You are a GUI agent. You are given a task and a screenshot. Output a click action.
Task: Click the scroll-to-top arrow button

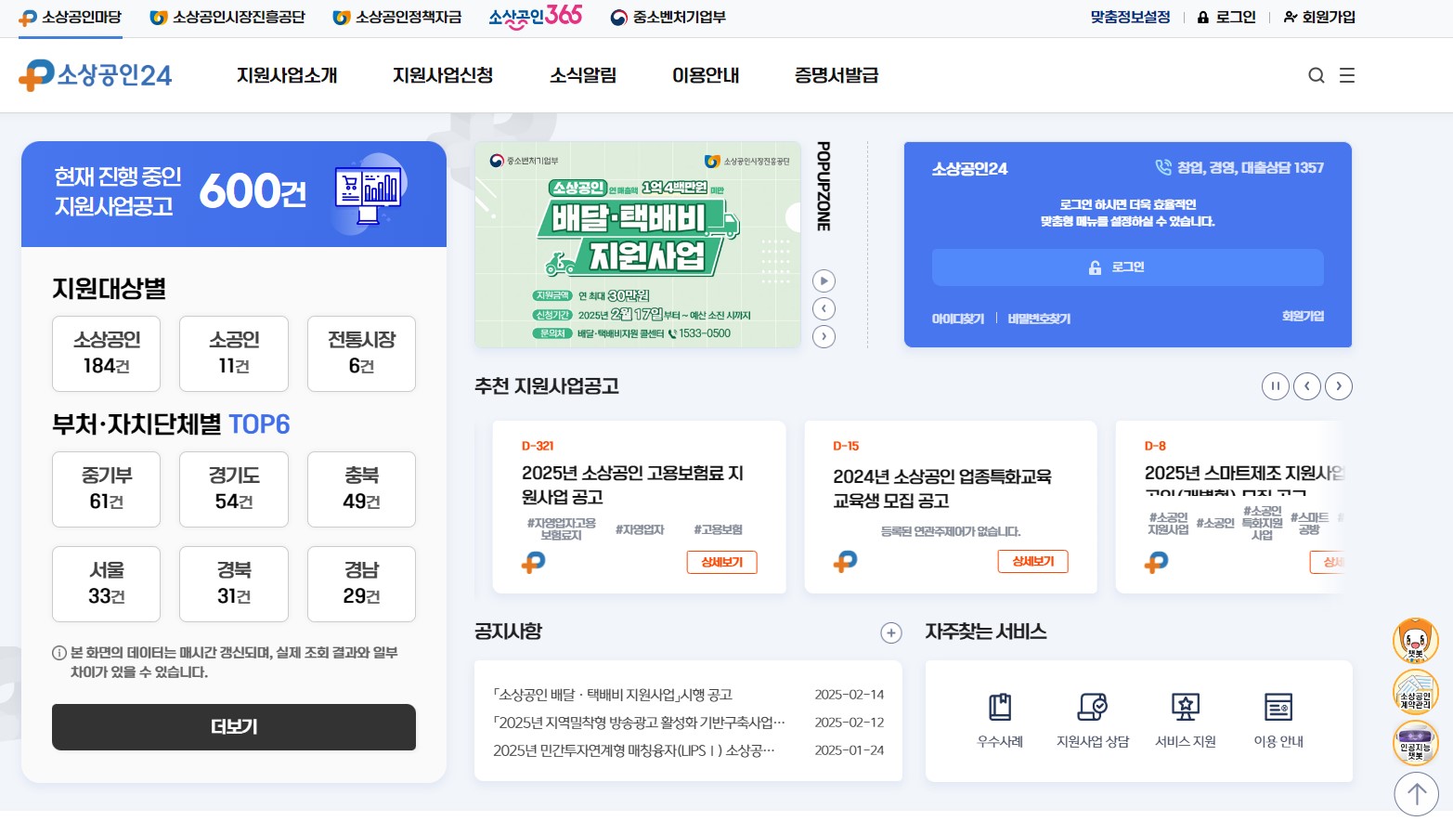pos(1416,794)
